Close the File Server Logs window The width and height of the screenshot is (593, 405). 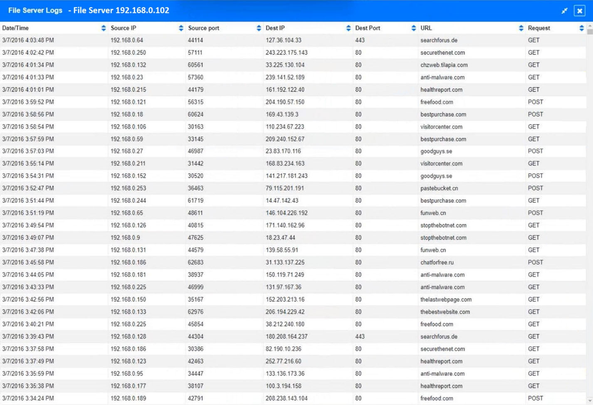(579, 11)
